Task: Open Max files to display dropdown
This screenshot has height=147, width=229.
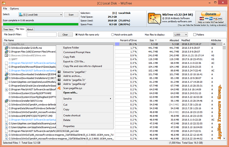Action: click(186, 35)
